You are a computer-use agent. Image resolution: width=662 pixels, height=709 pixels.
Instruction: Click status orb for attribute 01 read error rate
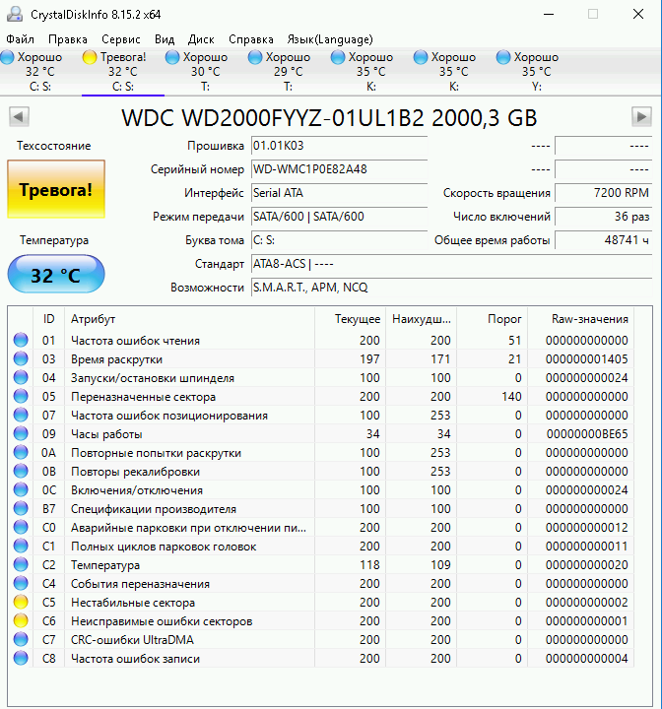[21, 340]
